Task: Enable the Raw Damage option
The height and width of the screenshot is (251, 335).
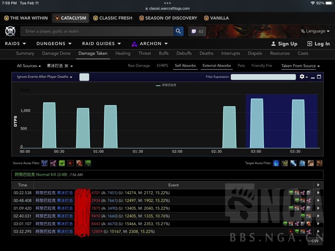Action: tap(139, 66)
